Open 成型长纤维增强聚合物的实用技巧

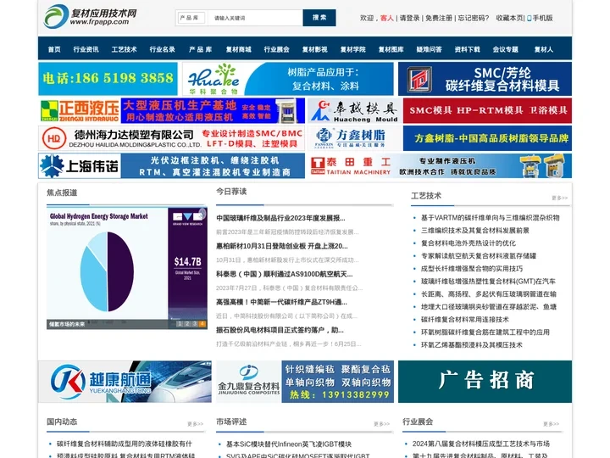(x=472, y=269)
